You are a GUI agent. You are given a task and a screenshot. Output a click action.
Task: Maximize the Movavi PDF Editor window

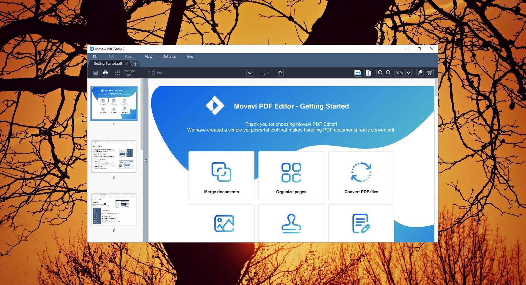(x=419, y=49)
